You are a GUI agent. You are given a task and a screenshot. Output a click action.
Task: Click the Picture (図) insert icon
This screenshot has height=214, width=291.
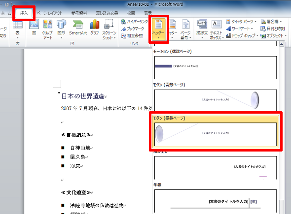(x=34, y=28)
